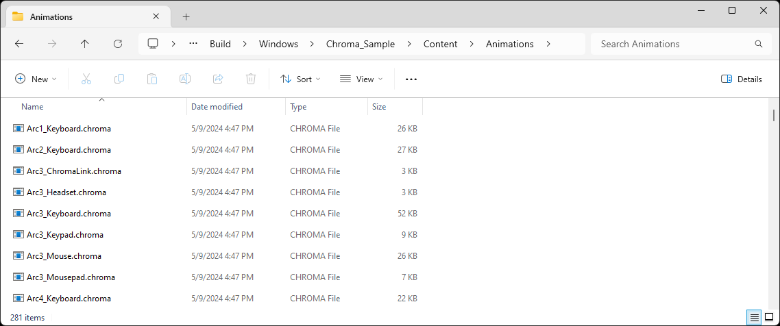Open the See more ellipsis menu
780x326 pixels.
click(411, 79)
